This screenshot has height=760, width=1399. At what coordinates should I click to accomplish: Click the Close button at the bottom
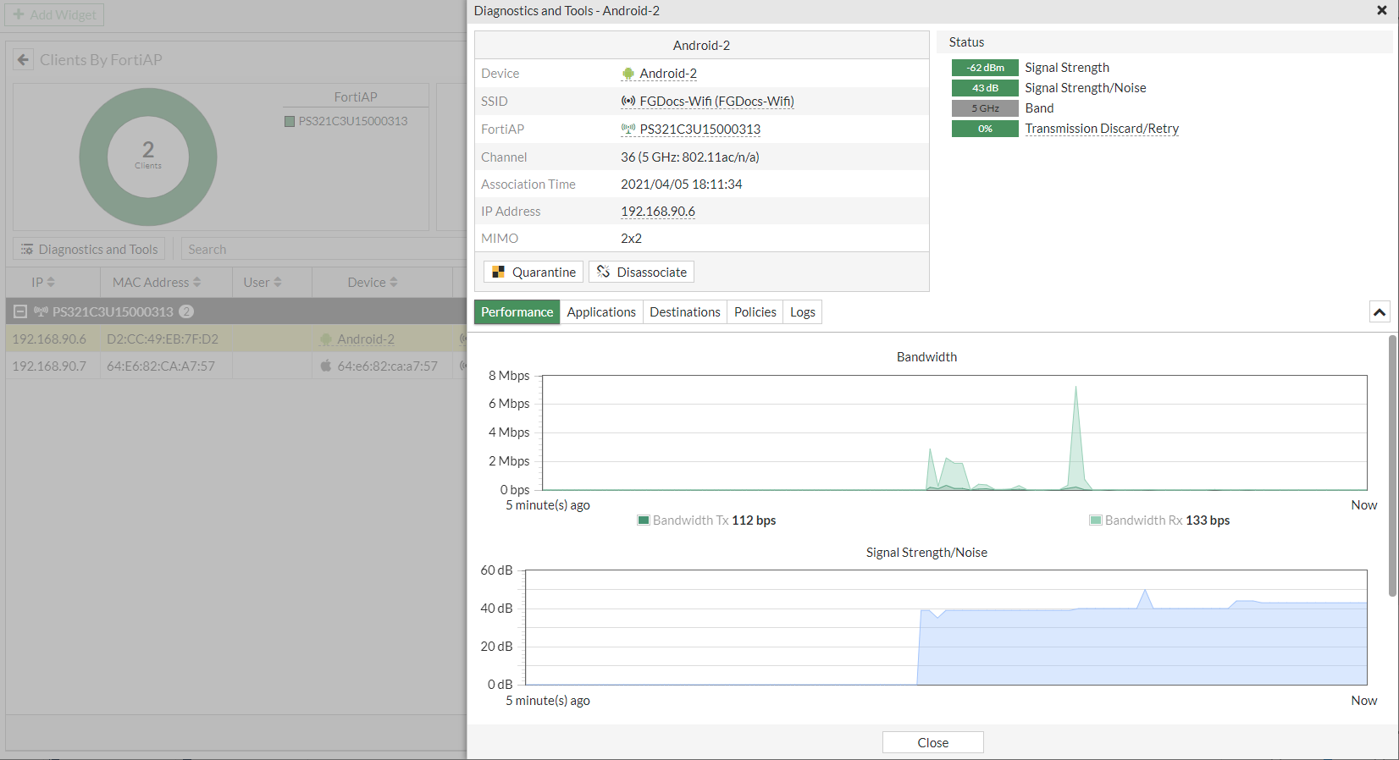coord(932,742)
